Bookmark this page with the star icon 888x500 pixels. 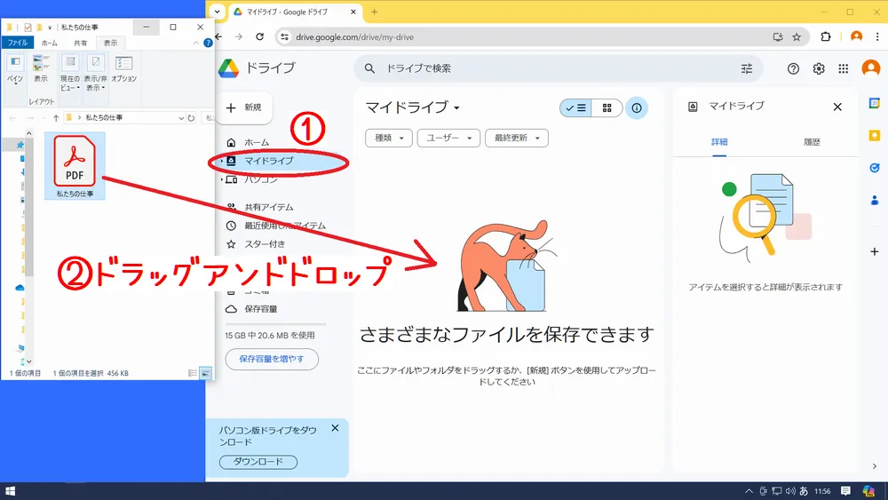click(797, 37)
